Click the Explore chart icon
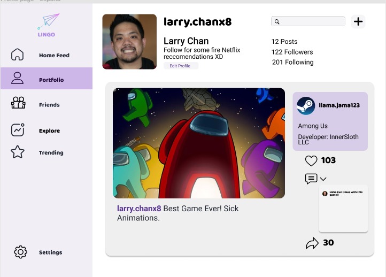Screen dimensions: 386x277 point(18,130)
